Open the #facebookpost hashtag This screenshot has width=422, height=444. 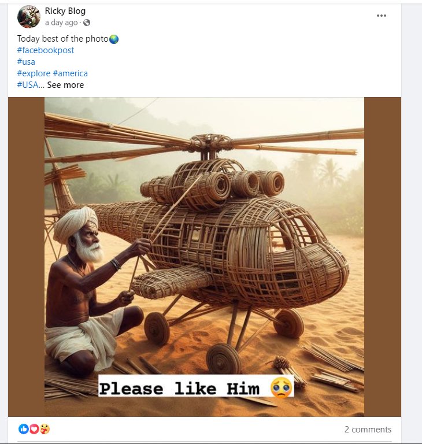[x=46, y=50]
